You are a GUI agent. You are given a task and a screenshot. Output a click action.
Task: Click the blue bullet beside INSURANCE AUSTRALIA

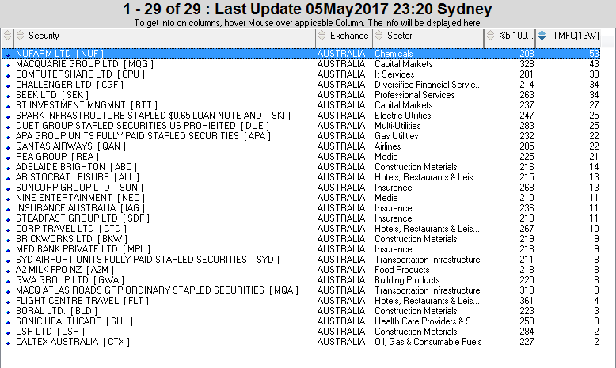[x=8, y=210]
